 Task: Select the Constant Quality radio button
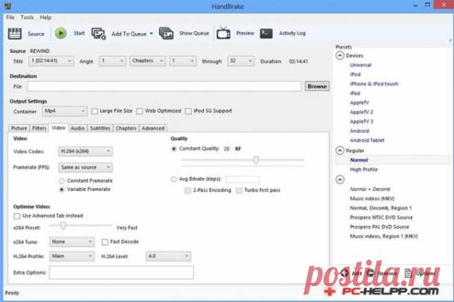click(x=174, y=149)
